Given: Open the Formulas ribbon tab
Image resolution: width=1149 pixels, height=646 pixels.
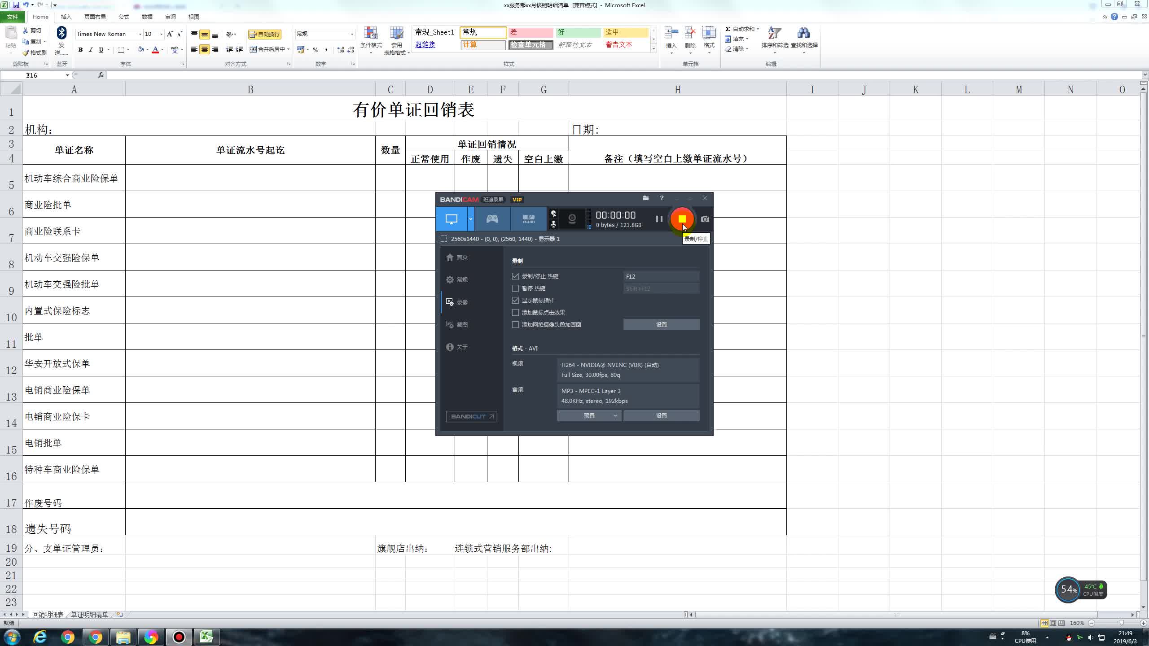Looking at the screenshot, I should (123, 17).
